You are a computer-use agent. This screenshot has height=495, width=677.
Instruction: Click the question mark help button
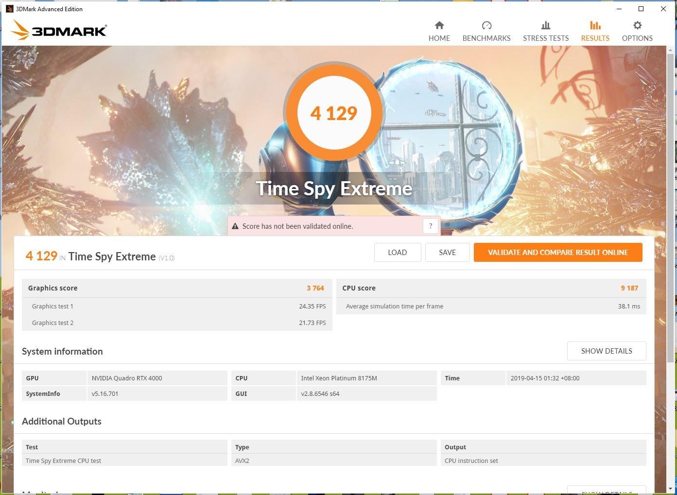430,226
